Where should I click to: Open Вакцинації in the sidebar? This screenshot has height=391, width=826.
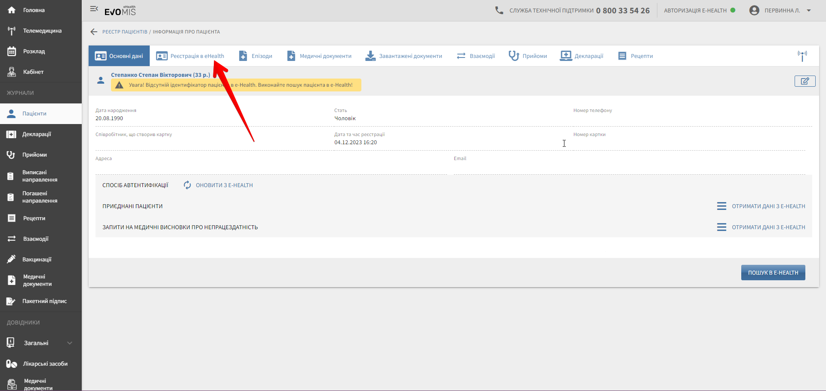point(37,259)
